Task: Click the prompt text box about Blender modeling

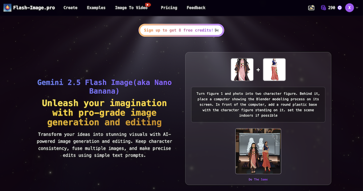Action: [x=258, y=104]
